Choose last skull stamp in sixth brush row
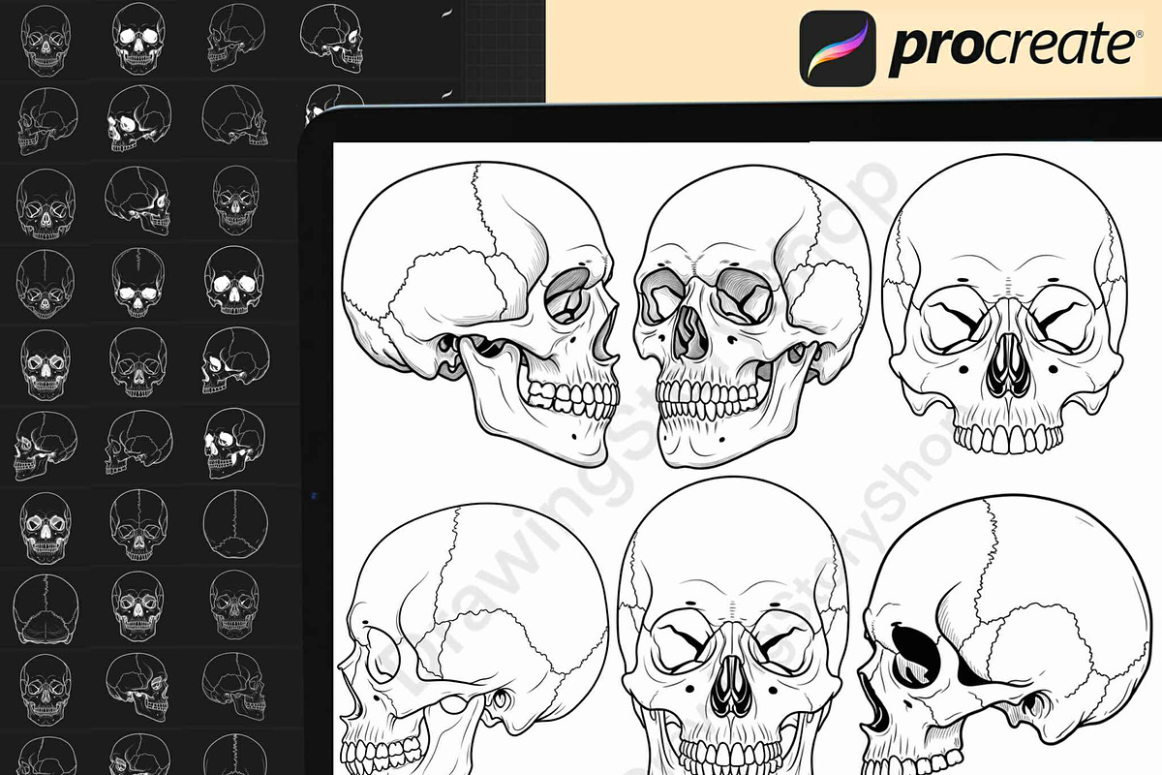 (235, 443)
